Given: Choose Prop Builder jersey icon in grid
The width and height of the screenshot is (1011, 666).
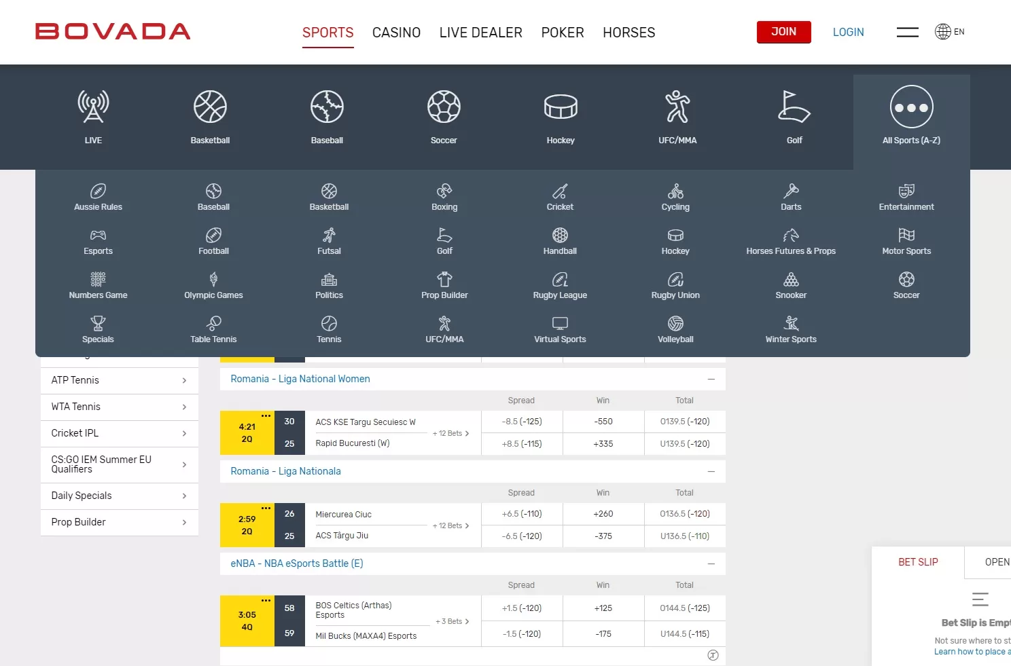Looking at the screenshot, I should click(444, 279).
